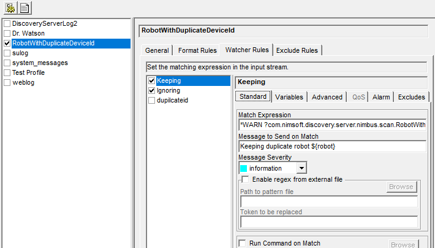Click the gear setup icon in toolbar
This screenshot has width=435, height=248.
pos(11,8)
